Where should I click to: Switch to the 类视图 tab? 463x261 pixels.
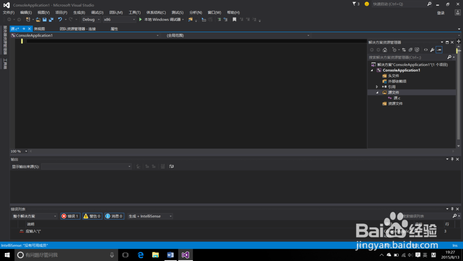[39, 29]
